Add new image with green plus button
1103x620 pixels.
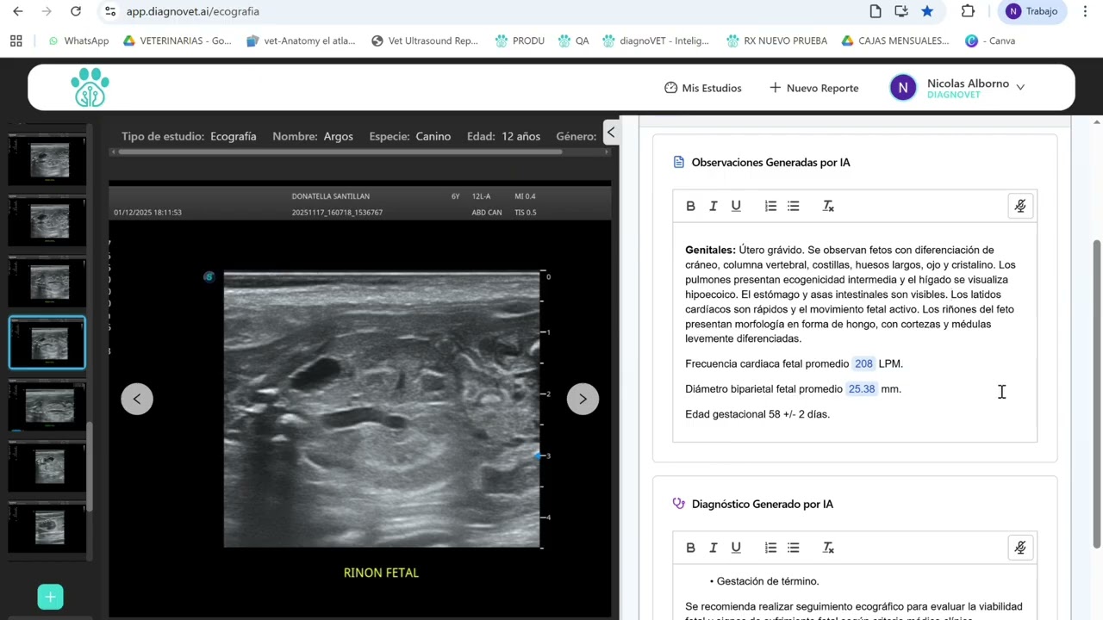[x=50, y=597]
